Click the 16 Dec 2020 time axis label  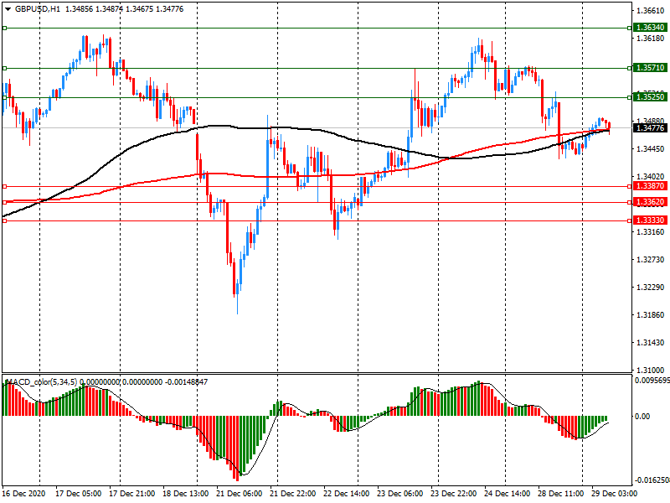point(23,494)
